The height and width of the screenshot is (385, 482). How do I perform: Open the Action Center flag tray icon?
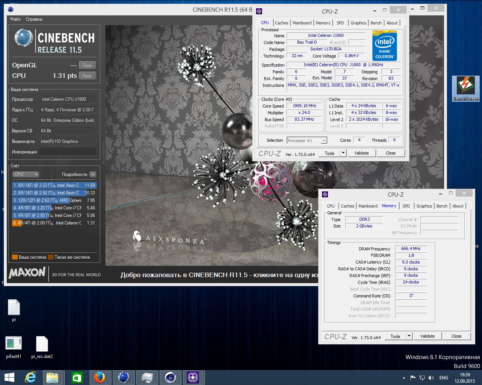(413, 377)
